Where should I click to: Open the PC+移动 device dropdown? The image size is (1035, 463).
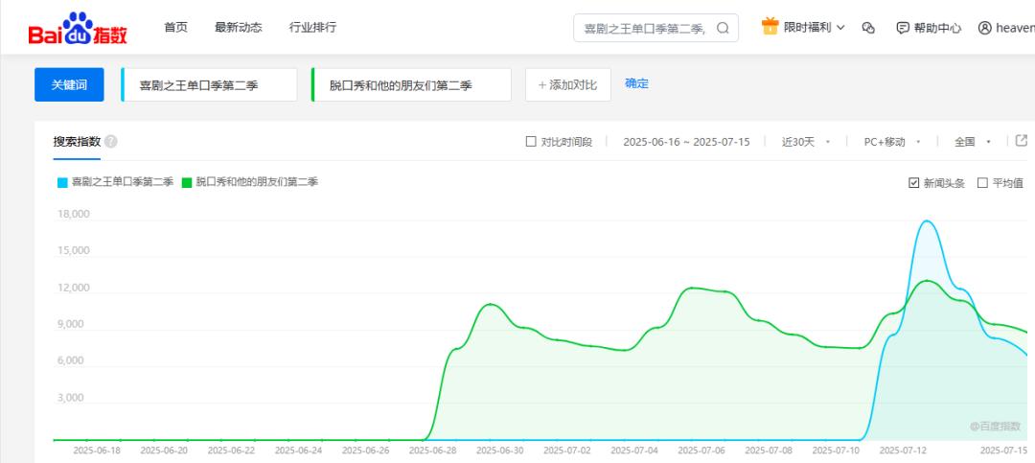point(892,141)
